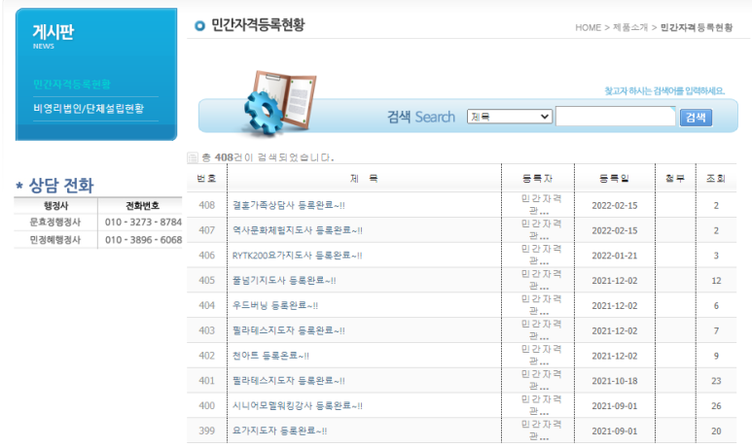
Task: Select 민간자격등록현황 in the sidebar menu
Action: 72,85
